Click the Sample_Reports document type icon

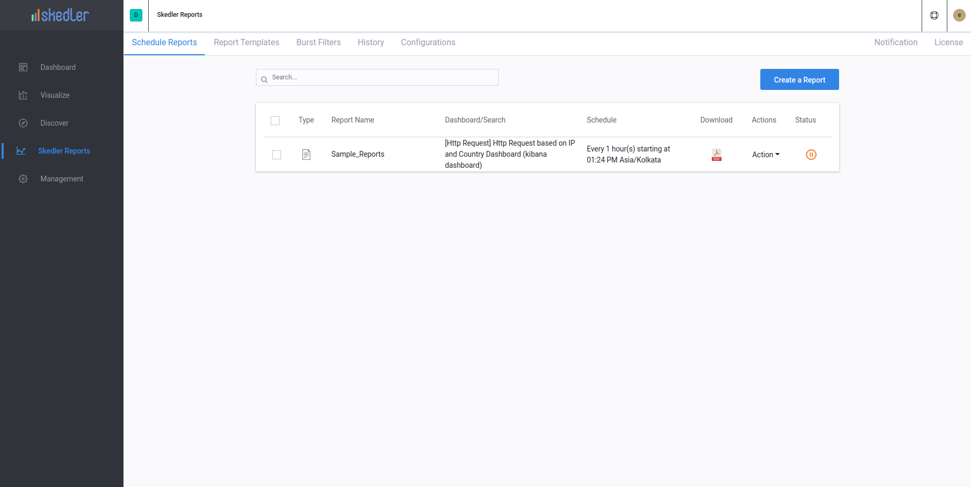(306, 155)
